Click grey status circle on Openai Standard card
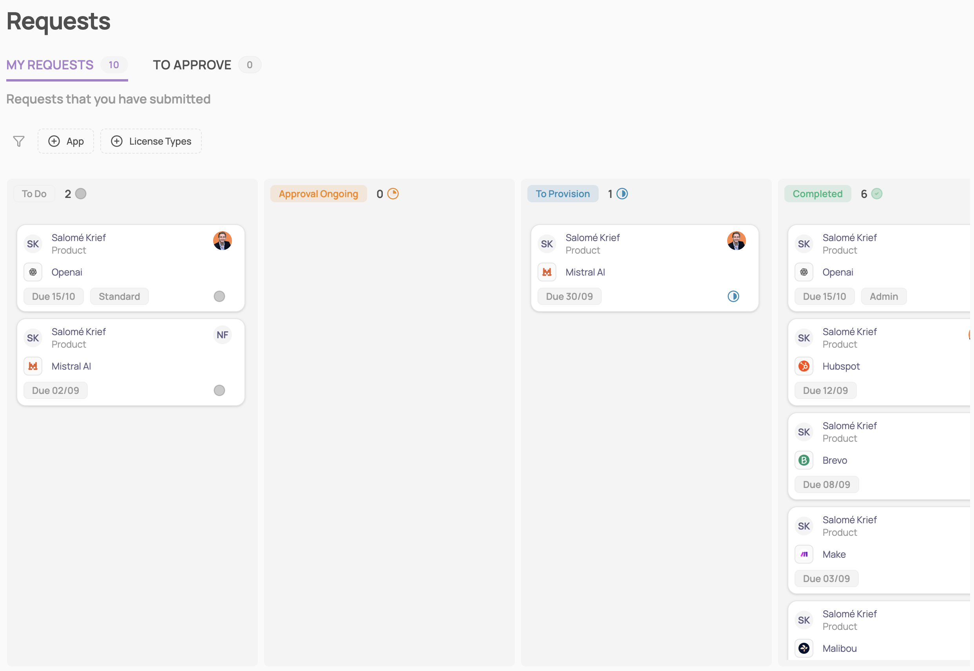The width and height of the screenshot is (974, 671). [219, 296]
